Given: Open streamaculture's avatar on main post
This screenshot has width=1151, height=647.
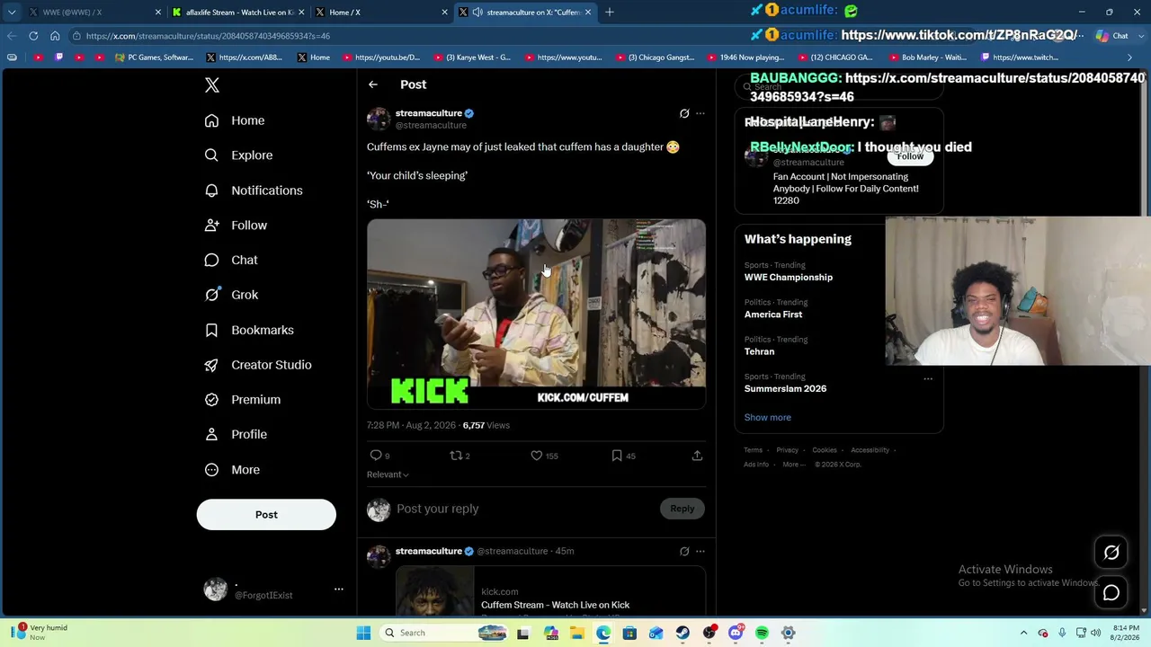Looking at the screenshot, I should (379, 120).
